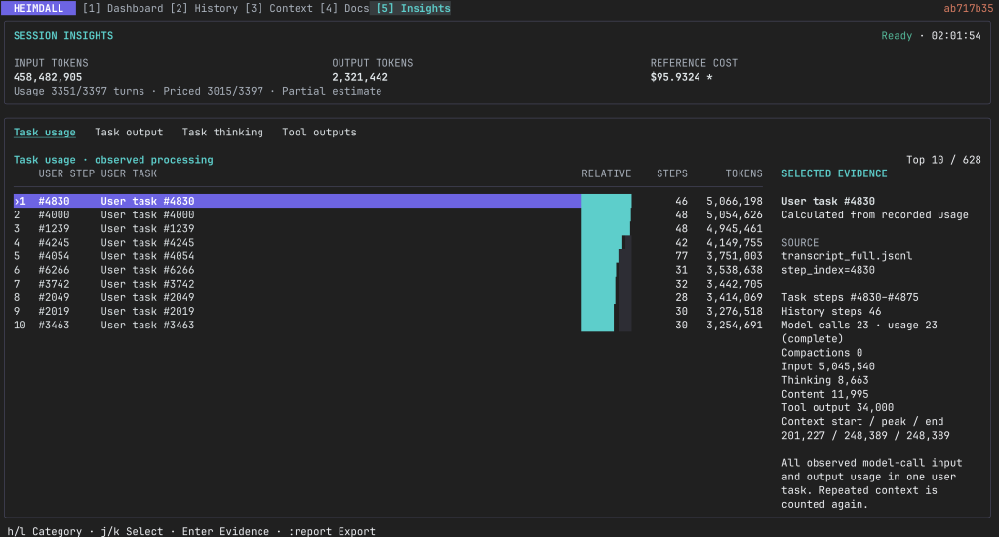This screenshot has height=537, width=999.
Task: Click the :report Export hint
Action: 332,531
